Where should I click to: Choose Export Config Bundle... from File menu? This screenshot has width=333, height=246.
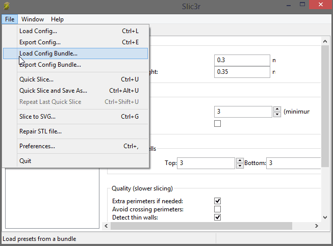50,65
